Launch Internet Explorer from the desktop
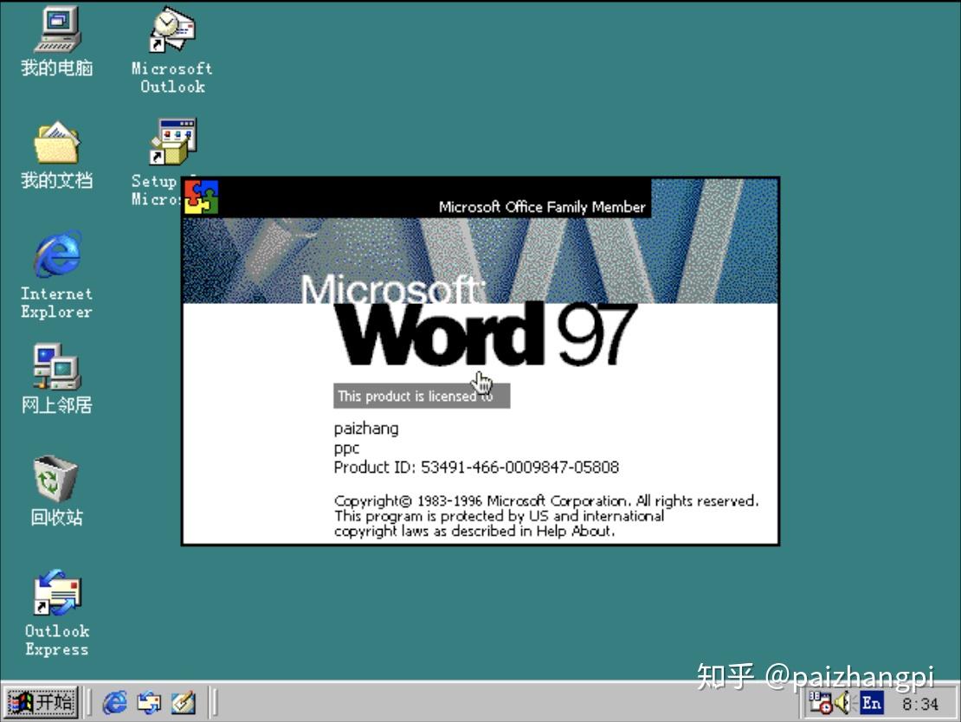This screenshot has width=961, height=722. [x=55, y=258]
